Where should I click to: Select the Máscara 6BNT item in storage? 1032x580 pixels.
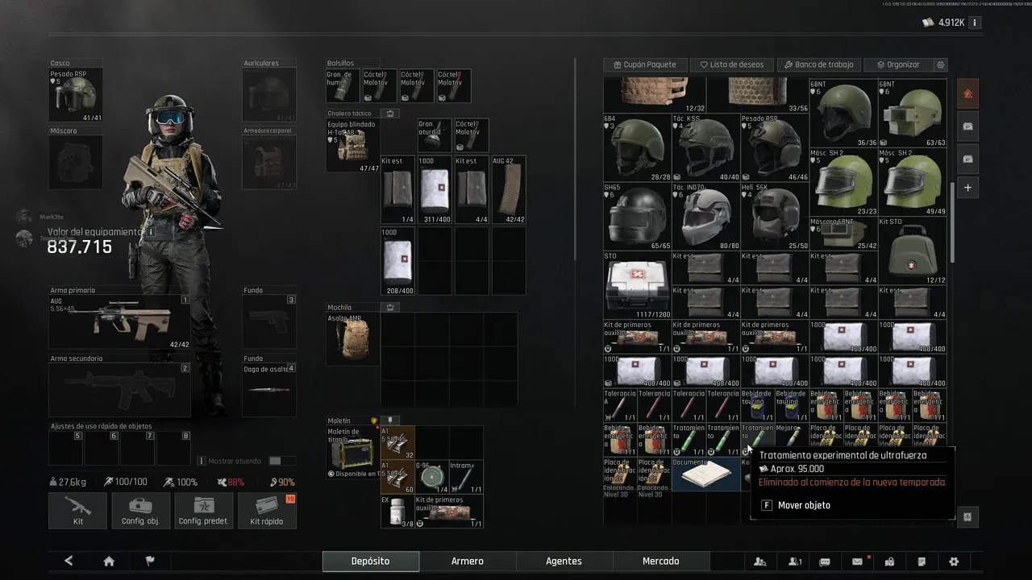point(843,234)
